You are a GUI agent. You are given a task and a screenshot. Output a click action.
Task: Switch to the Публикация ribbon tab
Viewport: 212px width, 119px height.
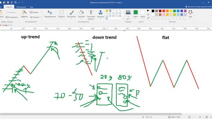(x=21, y=7)
